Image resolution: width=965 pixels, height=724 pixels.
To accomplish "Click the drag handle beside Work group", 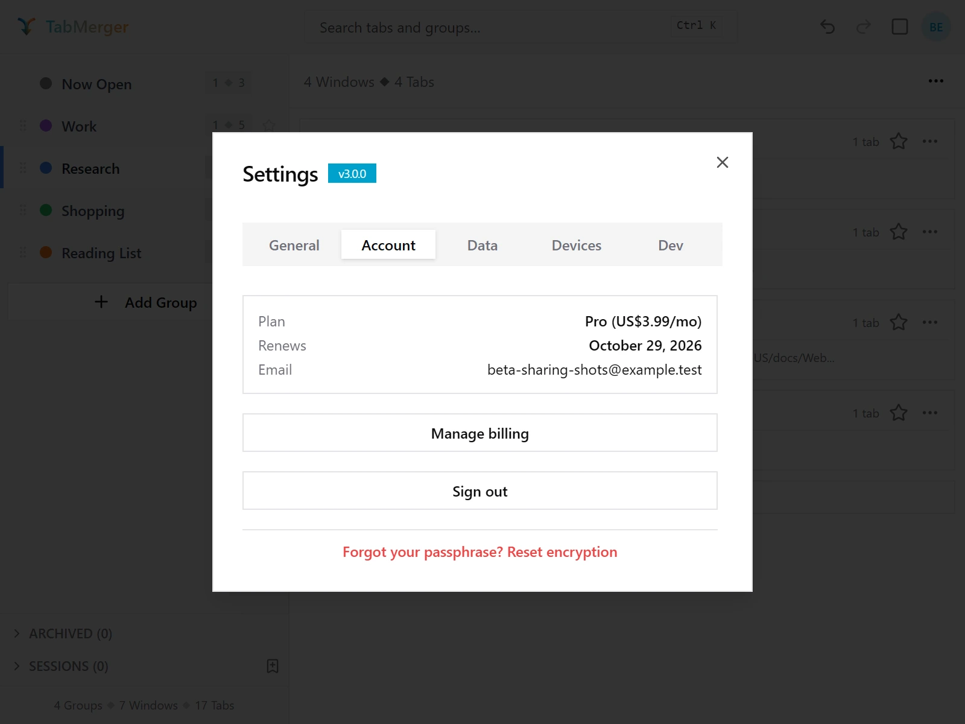I will [x=23, y=125].
